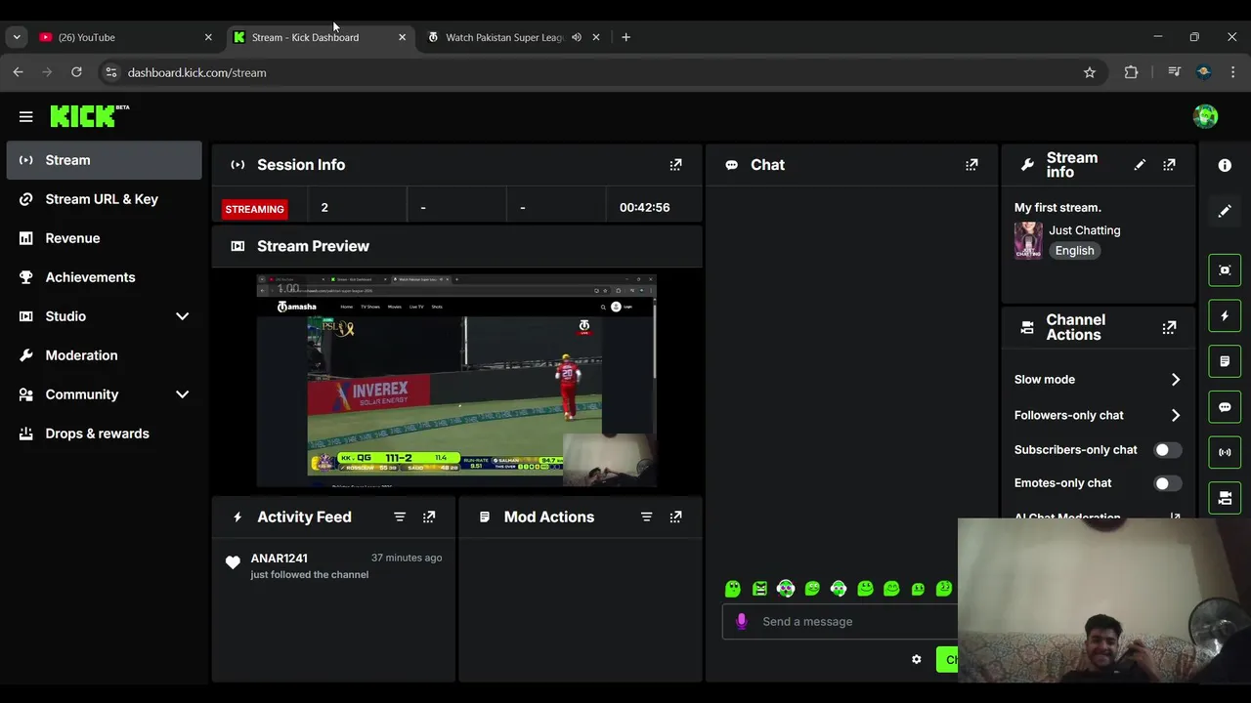Toggle mod actions note widget in right rail
This screenshot has width=1251, height=703.
(x=1225, y=361)
